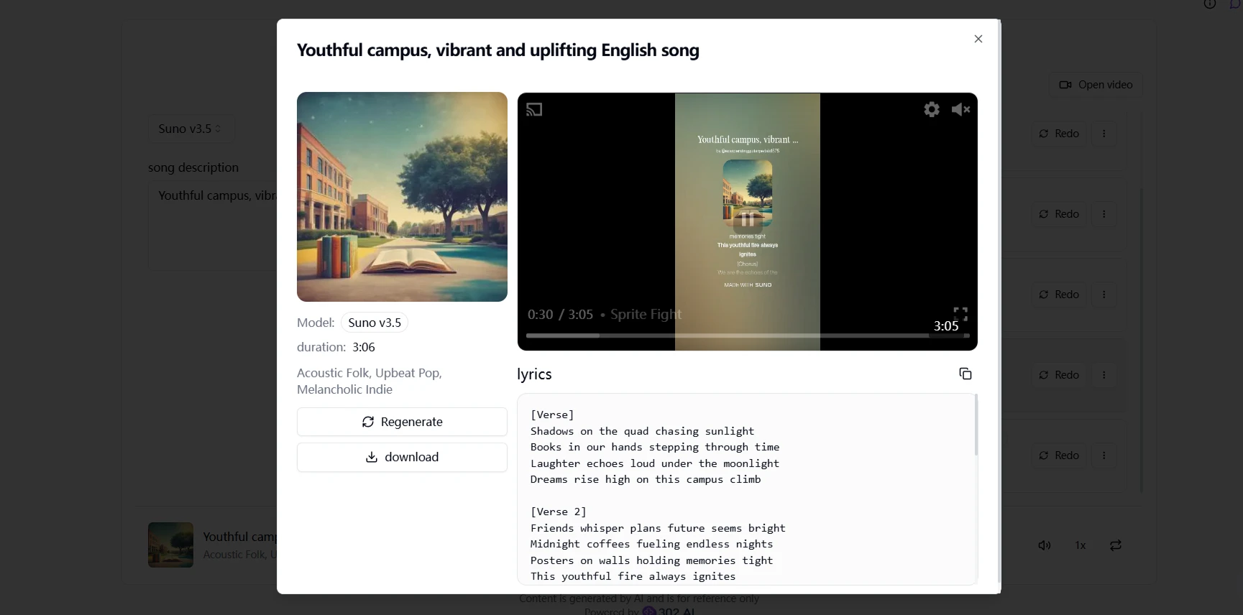The image size is (1243, 615).
Task: Toggle loop in bottom player bar
Action: [1116, 545]
